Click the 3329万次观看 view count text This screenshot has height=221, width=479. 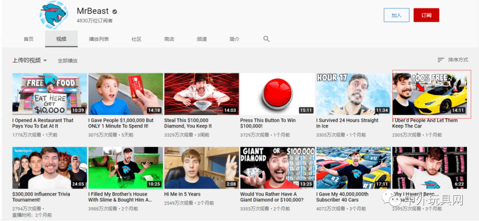(179, 135)
